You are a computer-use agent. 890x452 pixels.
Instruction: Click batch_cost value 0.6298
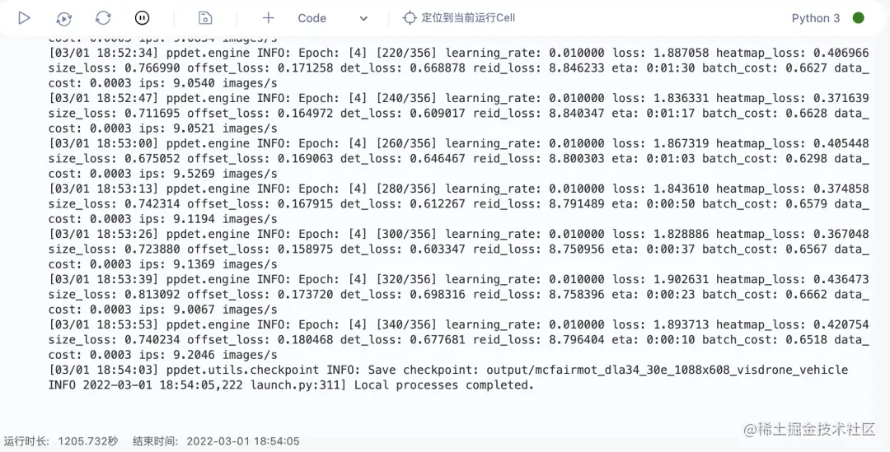[x=807, y=159]
